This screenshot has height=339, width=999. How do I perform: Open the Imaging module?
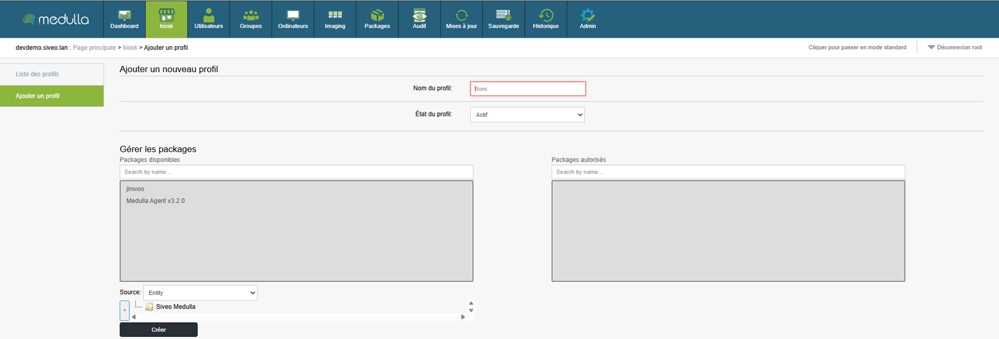pyautogui.click(x=335, y=19)
